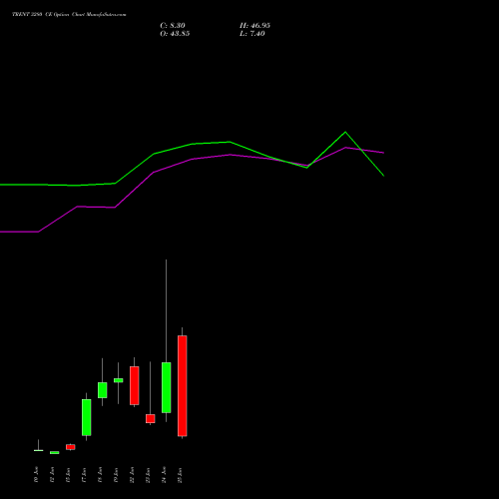
Task: Click the '22 Jun' date axis label
Action: [x=132, y=475]
